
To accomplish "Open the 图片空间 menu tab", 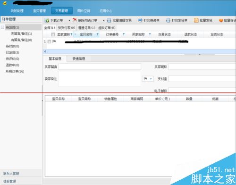I will (84, 11).
